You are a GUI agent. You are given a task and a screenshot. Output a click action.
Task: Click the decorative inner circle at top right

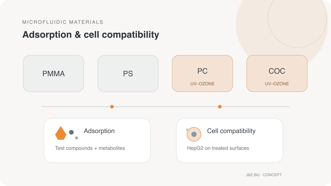click(x=297, y=18)
